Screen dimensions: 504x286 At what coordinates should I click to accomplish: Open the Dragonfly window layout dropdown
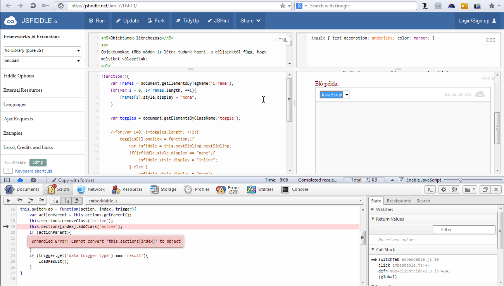[470, 189]
